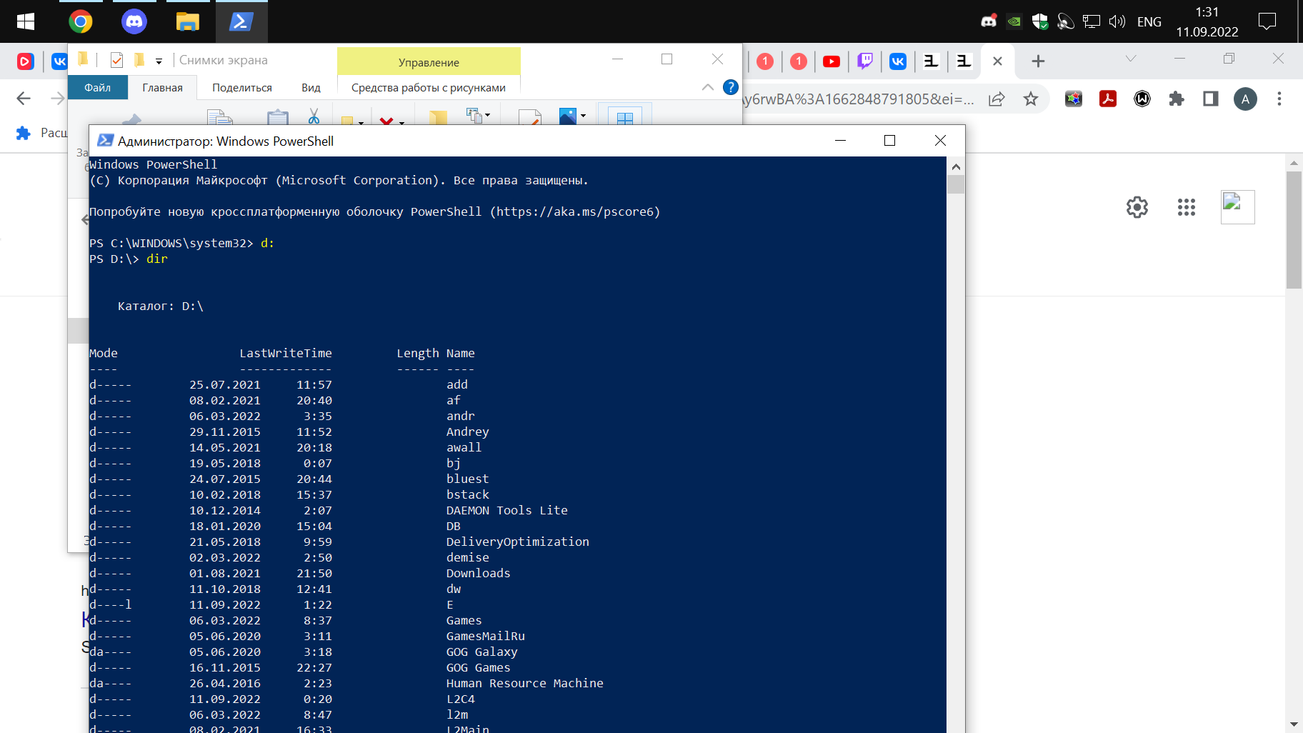The image size is (1303, 733).
Task: Click the Файл button in Explorer
Action: 98,87
